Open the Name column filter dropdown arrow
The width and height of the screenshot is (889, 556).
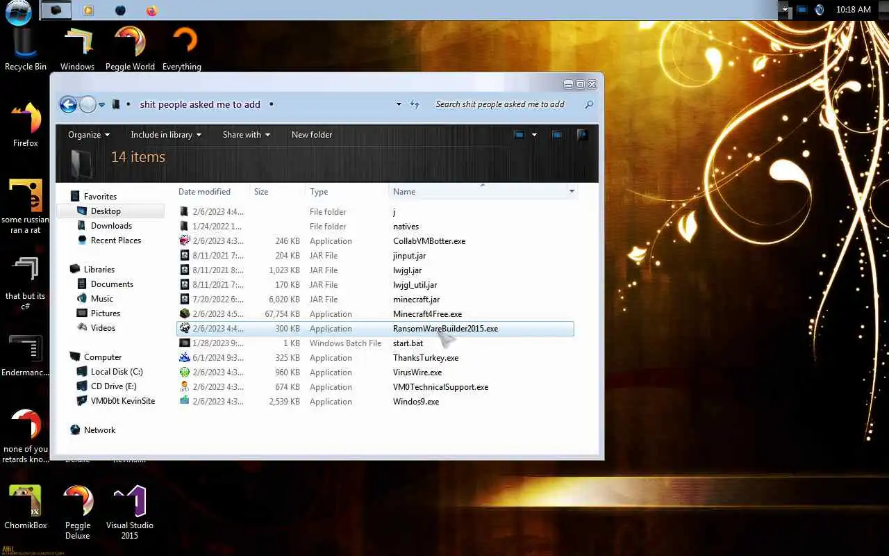(x=572, y=192)
